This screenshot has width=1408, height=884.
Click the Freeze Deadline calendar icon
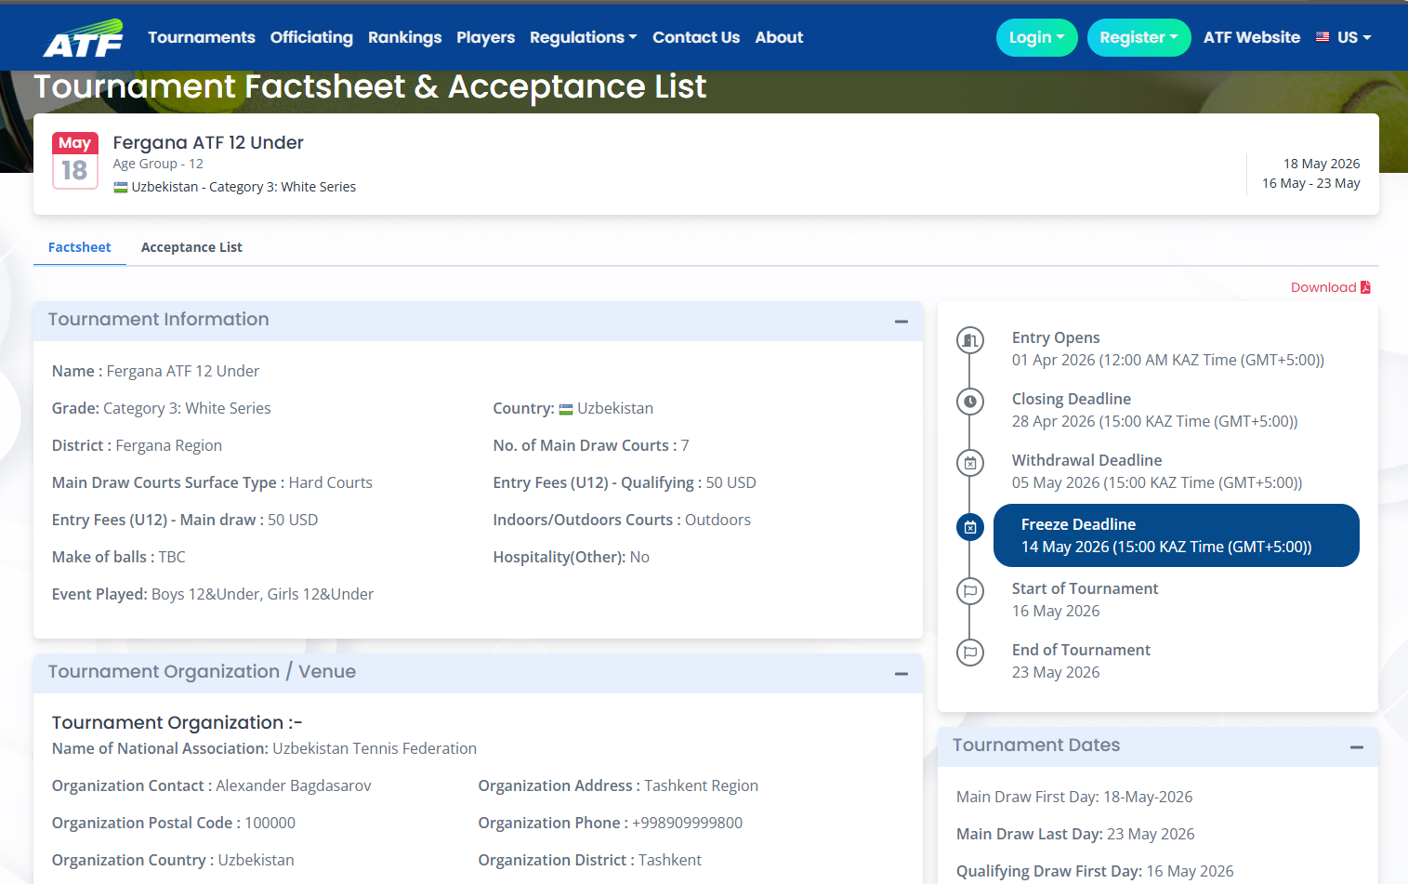[x=970, y=527]
